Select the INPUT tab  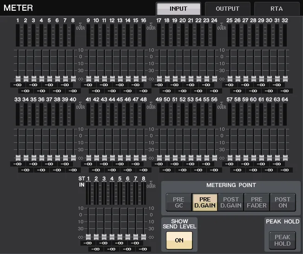coord(178,9)
